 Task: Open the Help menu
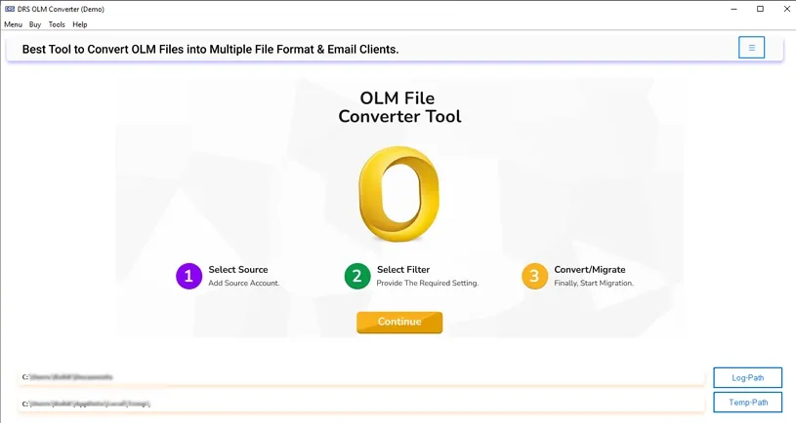[x=80, y=24]
